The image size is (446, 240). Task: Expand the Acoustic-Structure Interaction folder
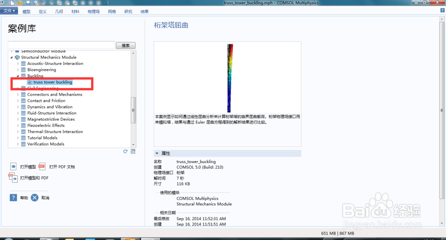pyautogui.click(x=18, y=64)
